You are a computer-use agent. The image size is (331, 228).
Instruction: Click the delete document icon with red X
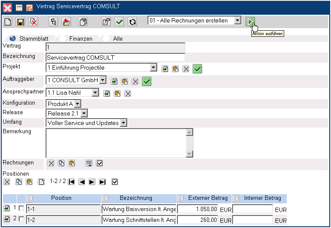(33, 21)
